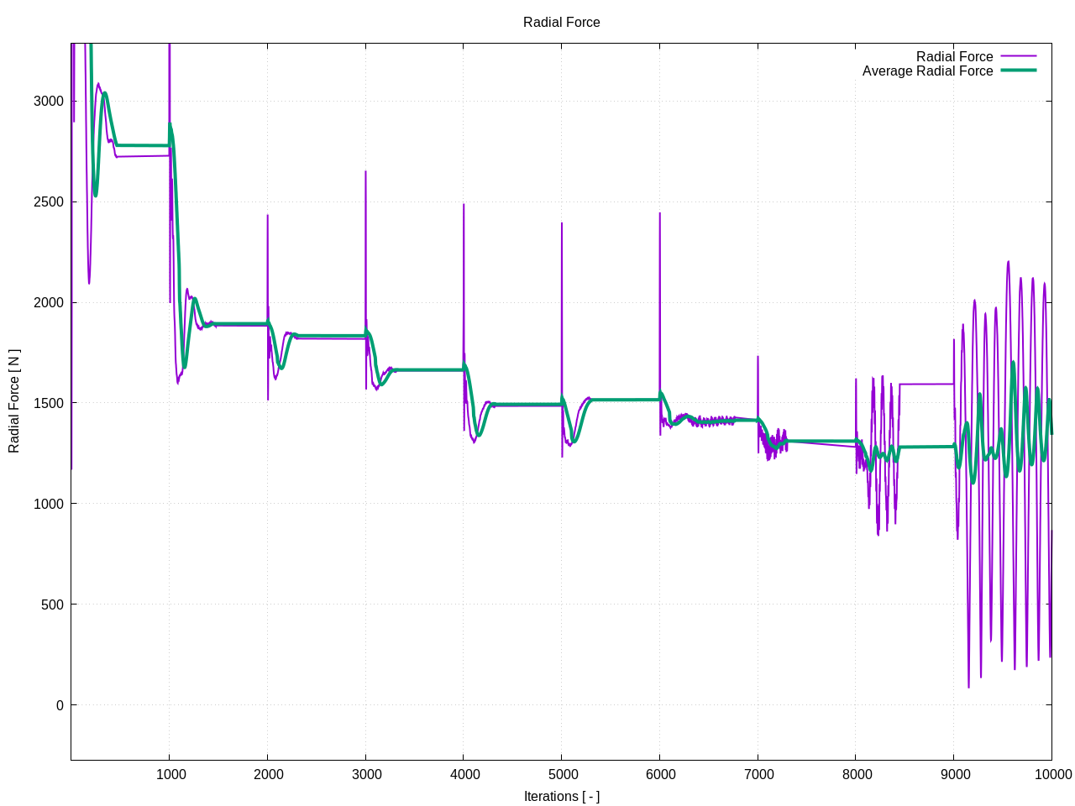The width and height of the screenshot is (1075, 806).
Task: Click the 'Radial Force' legend entry text
Action: click(x=954, y=57)
